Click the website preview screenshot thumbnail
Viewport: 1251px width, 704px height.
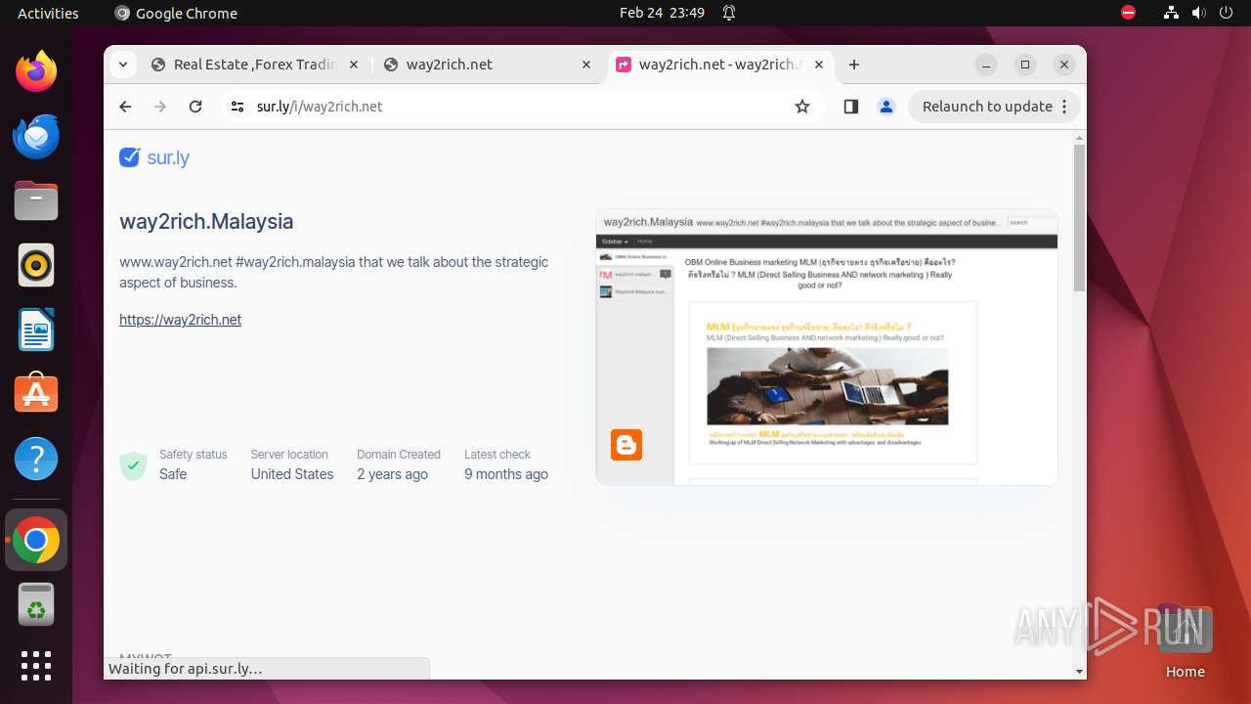827,347
